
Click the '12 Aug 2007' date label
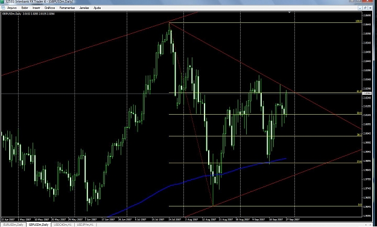pyautogui.click(x=209, y=220)
